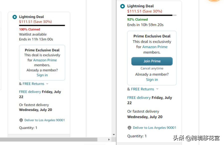The width and height of the screenshot is (224, 145).
Task: Click the FREE delivery link in the 92% Claimed panel
Action: click(x=139, y=97)
